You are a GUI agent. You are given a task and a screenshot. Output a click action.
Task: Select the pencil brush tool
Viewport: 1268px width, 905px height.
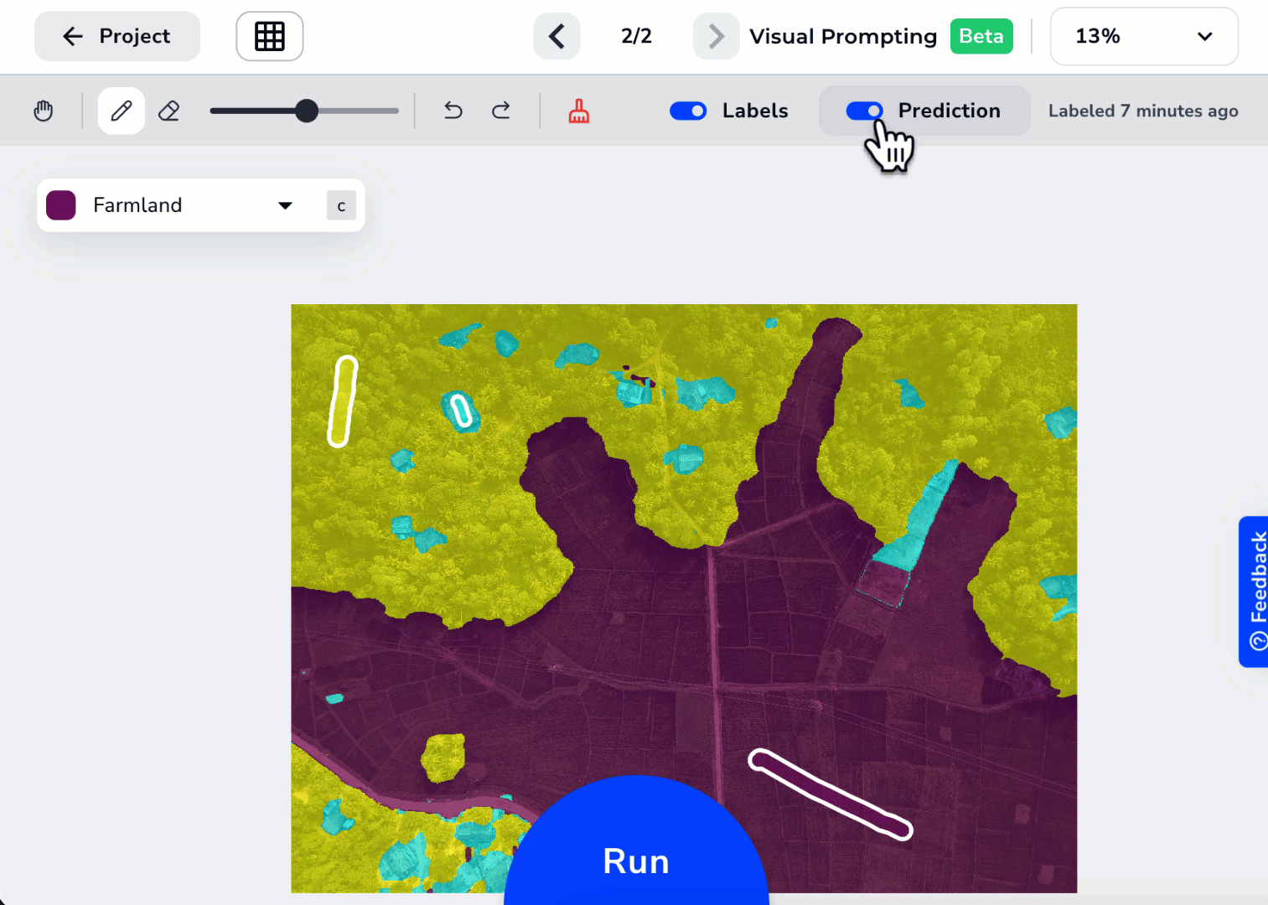point(122,111)
